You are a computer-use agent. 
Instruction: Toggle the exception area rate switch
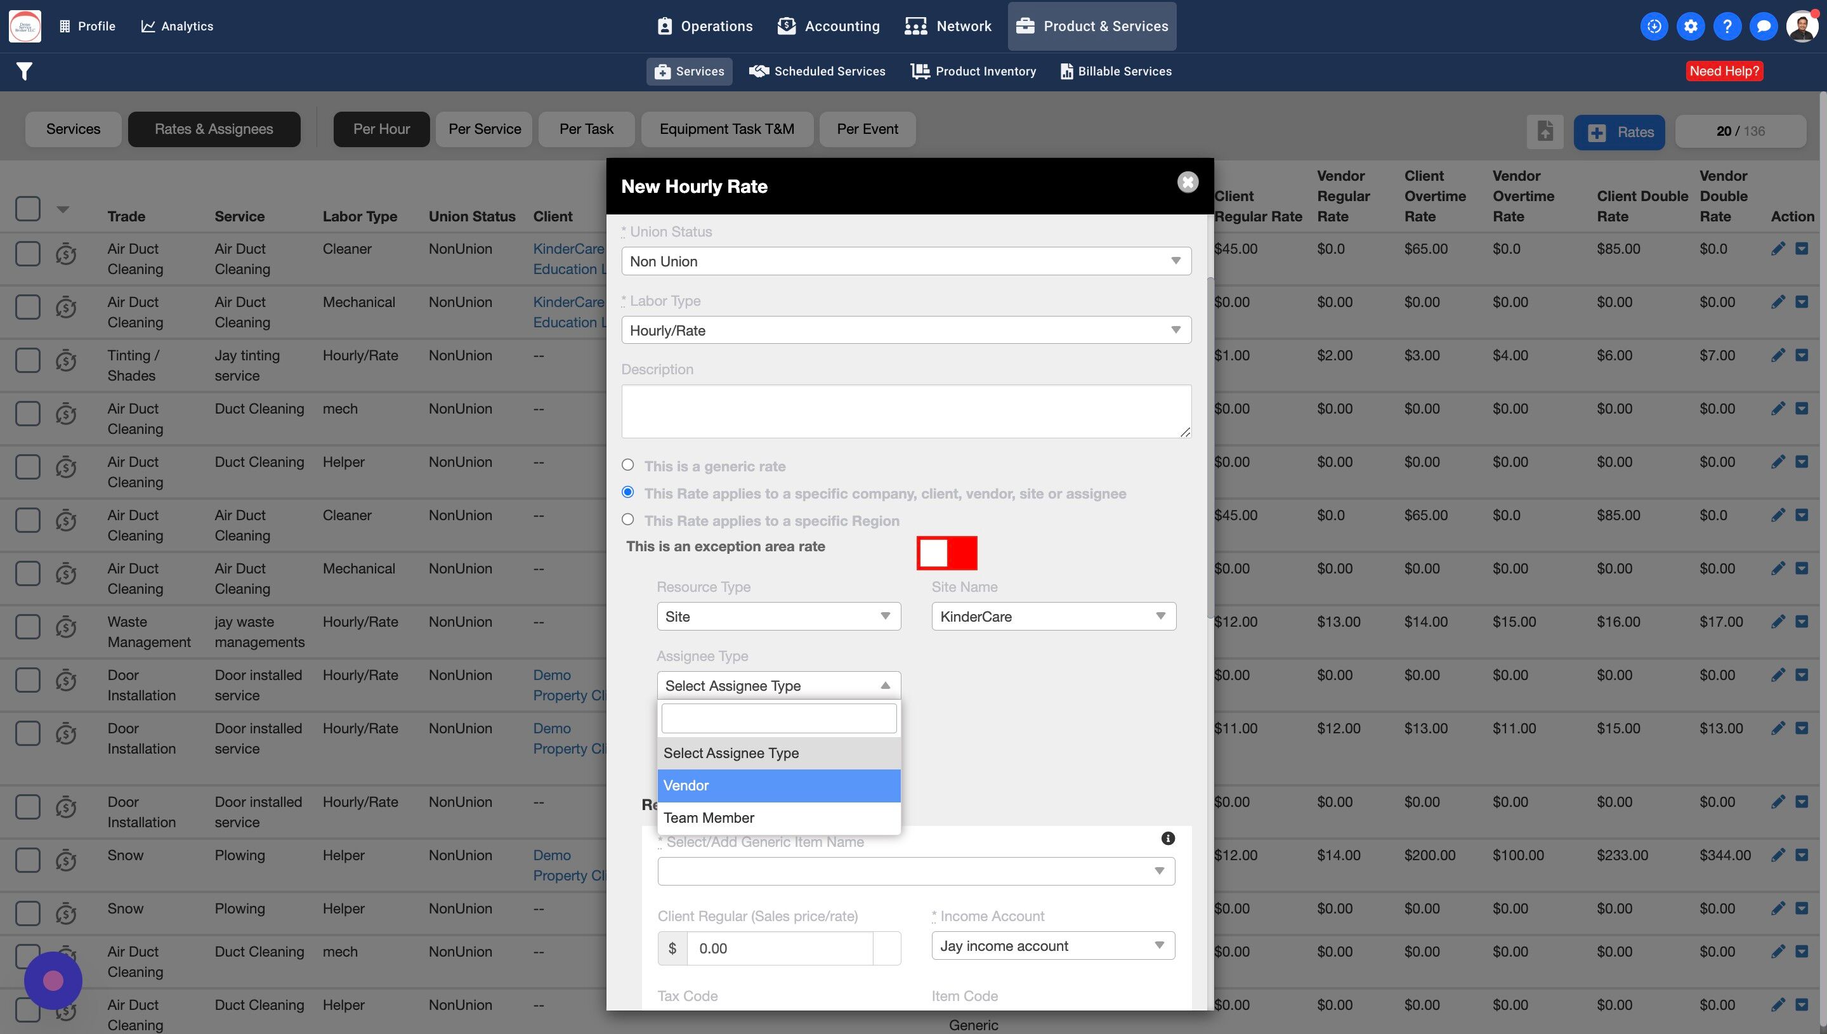coord(946,553)
